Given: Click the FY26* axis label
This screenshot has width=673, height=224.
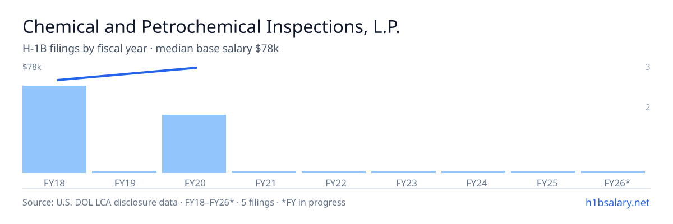Looking at the screenshot, I should click(x=617, y=183).
